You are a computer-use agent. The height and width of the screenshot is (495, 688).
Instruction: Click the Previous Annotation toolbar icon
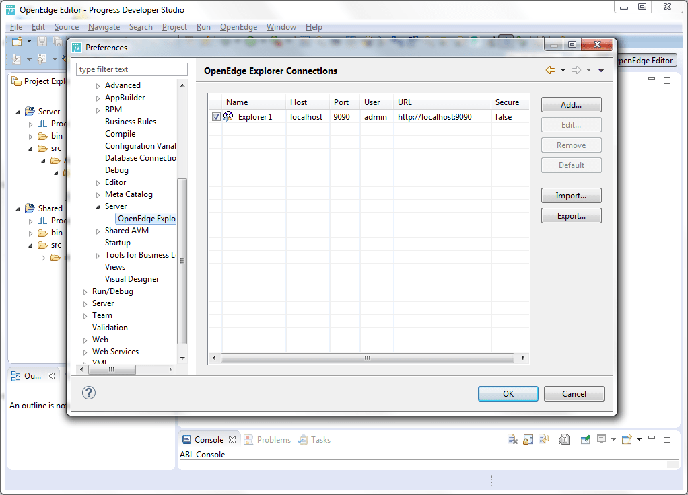tap(42, 59)
